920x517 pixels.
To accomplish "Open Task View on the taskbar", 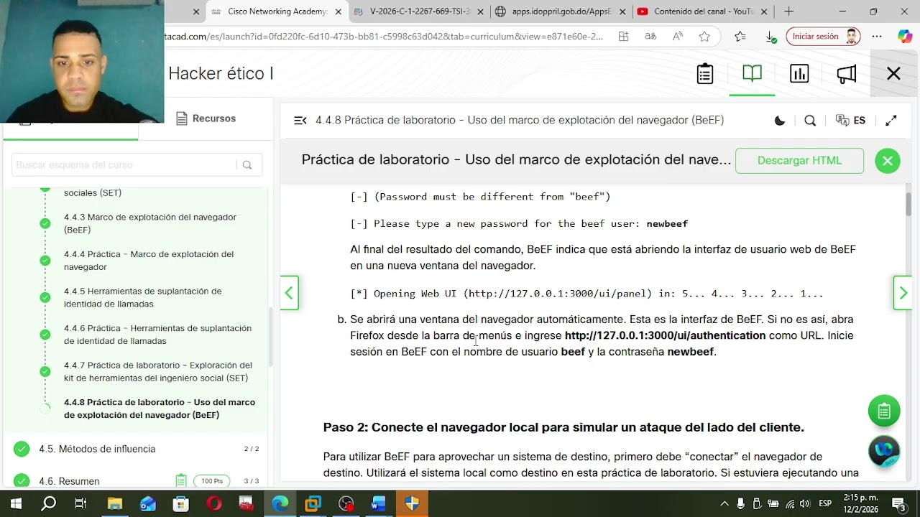I will click(80, 503).
